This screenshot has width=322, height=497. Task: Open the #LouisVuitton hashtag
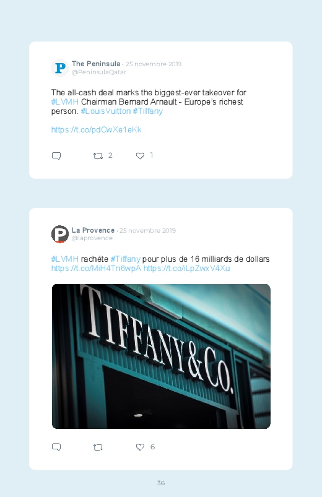(106, 111)
